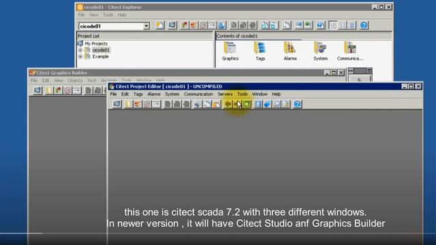This screenshot has height=245, width=436.
Task: Open Edit menu in Citect Project Editor
Action: (125, 94)
